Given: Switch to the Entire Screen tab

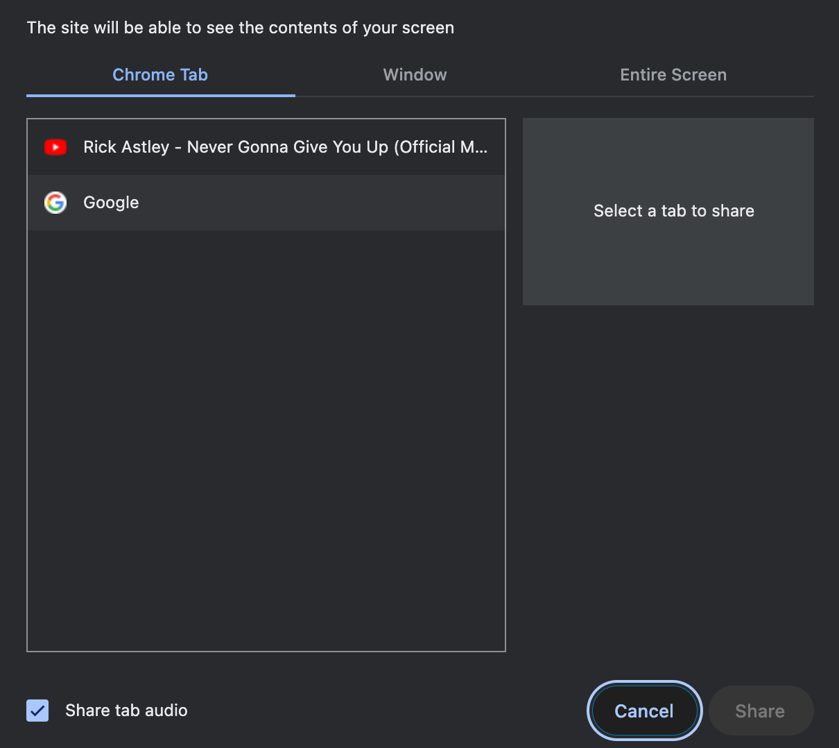Looking at the screenshot, I should [673, 75].
